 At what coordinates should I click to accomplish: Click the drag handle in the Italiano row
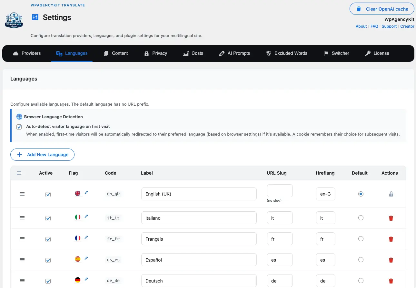pyautogui.click(x=22, y=218)
